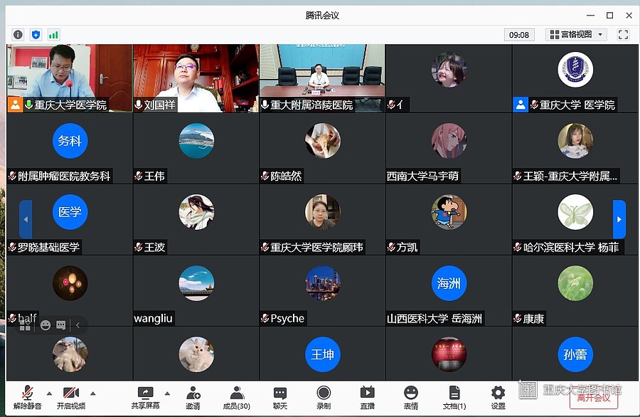Viewport: 640px width, 417px height.
Task: Click orange host icon on 重庆大学医学院
Action: 15,105
